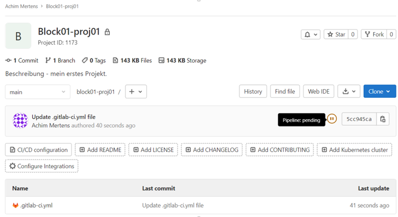Click last commit text in file row
Image resolution: width=398 pixels, height=217 pixels.
click(x=173, y=205)
